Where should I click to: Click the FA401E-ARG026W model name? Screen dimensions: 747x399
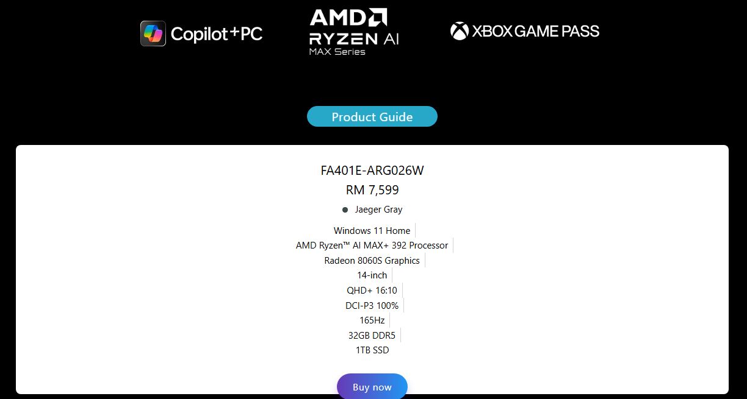(372, 171)
